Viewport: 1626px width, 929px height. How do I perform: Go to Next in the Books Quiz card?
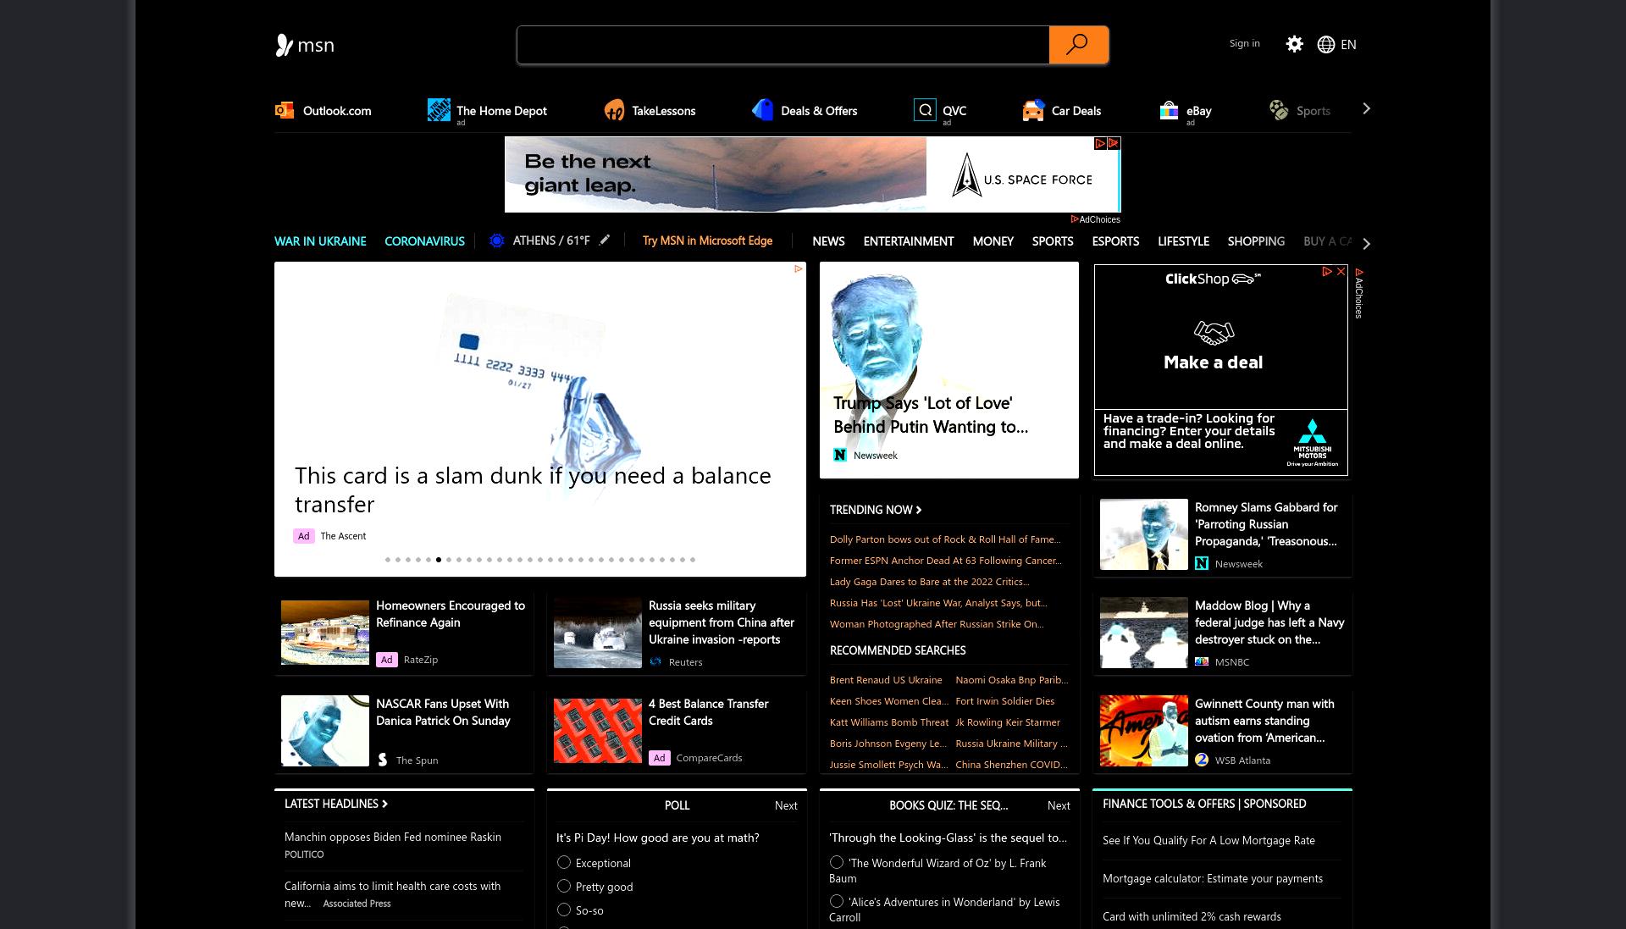[x=1059, y=805]
